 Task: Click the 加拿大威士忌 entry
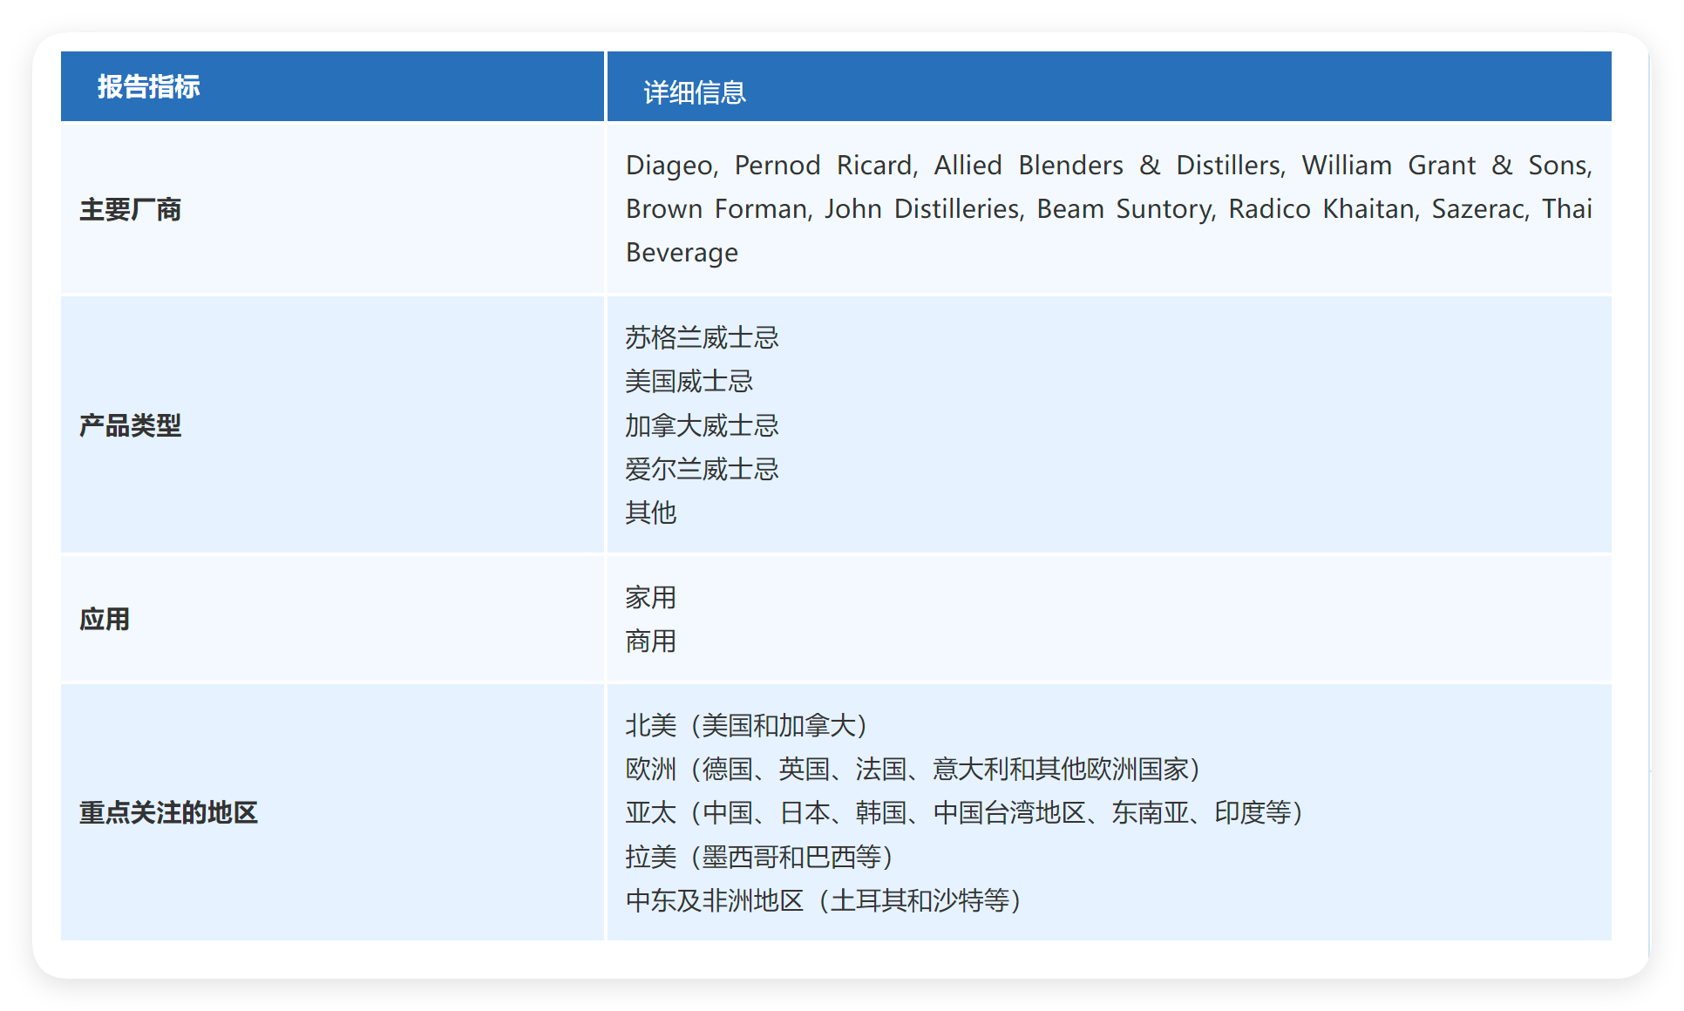[x=702, y=425]
